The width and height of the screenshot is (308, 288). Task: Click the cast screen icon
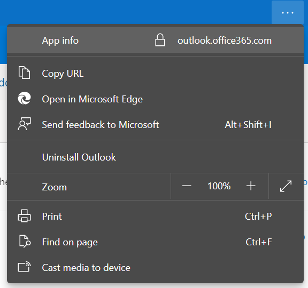point(25,267)
